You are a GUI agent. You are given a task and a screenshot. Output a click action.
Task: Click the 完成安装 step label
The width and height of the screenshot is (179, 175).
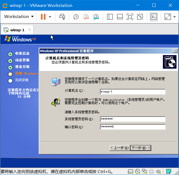coord(22,80)
